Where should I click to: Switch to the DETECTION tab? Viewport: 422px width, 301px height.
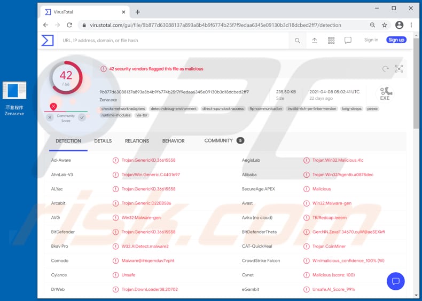click(x=68, y=141)
